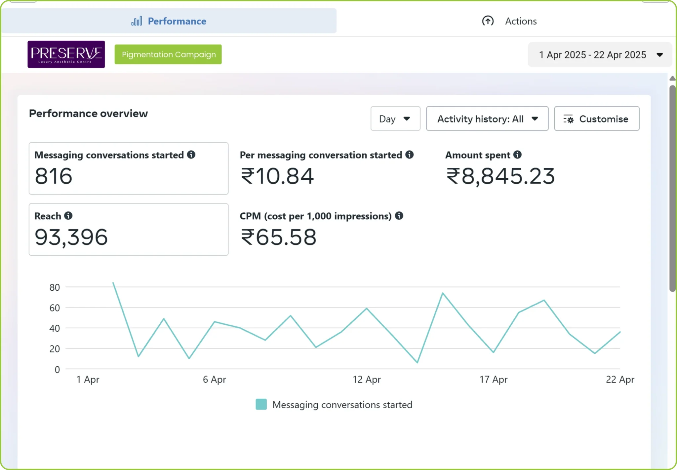Open Reach info tooltip icon
Image resolution: width=677 pixels, height=470 pixels.
click(68, 216)
